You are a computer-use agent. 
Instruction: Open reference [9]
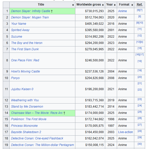point(138,23)
